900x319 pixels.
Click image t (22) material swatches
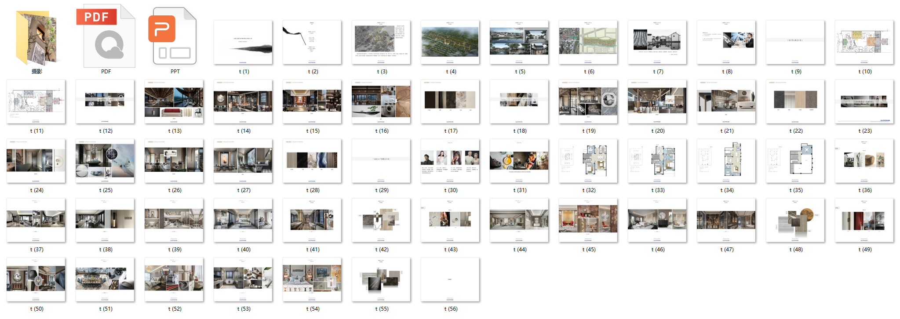pyautogui.click(x=795, y=102)
